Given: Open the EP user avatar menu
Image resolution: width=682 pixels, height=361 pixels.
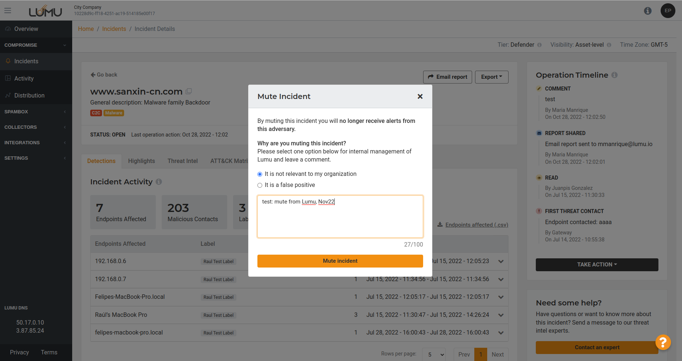Looking at the screenshot, I should pos(668,11).
